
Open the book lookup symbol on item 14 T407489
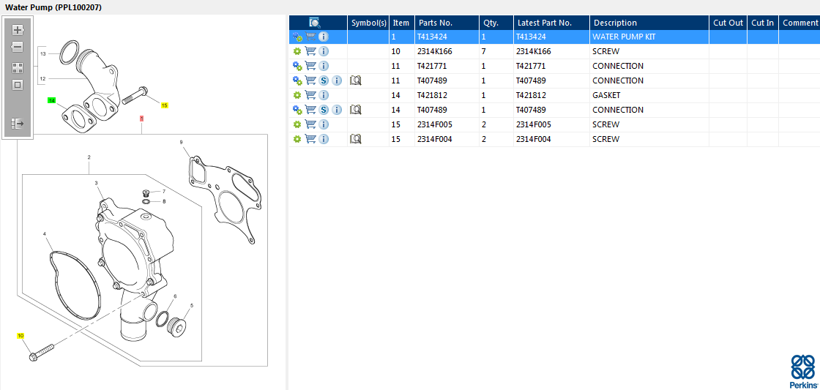(356, 110)
